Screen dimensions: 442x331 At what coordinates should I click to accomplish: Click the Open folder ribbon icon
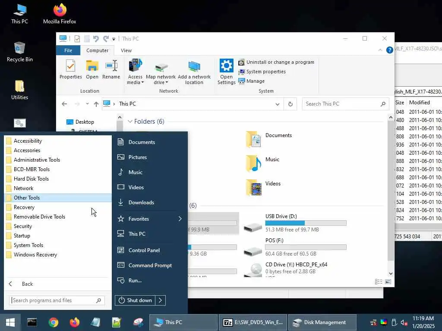click(92, 69)
